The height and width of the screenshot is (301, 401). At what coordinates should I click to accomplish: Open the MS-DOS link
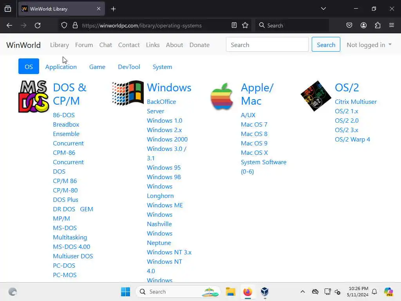(x=65, y=228)
